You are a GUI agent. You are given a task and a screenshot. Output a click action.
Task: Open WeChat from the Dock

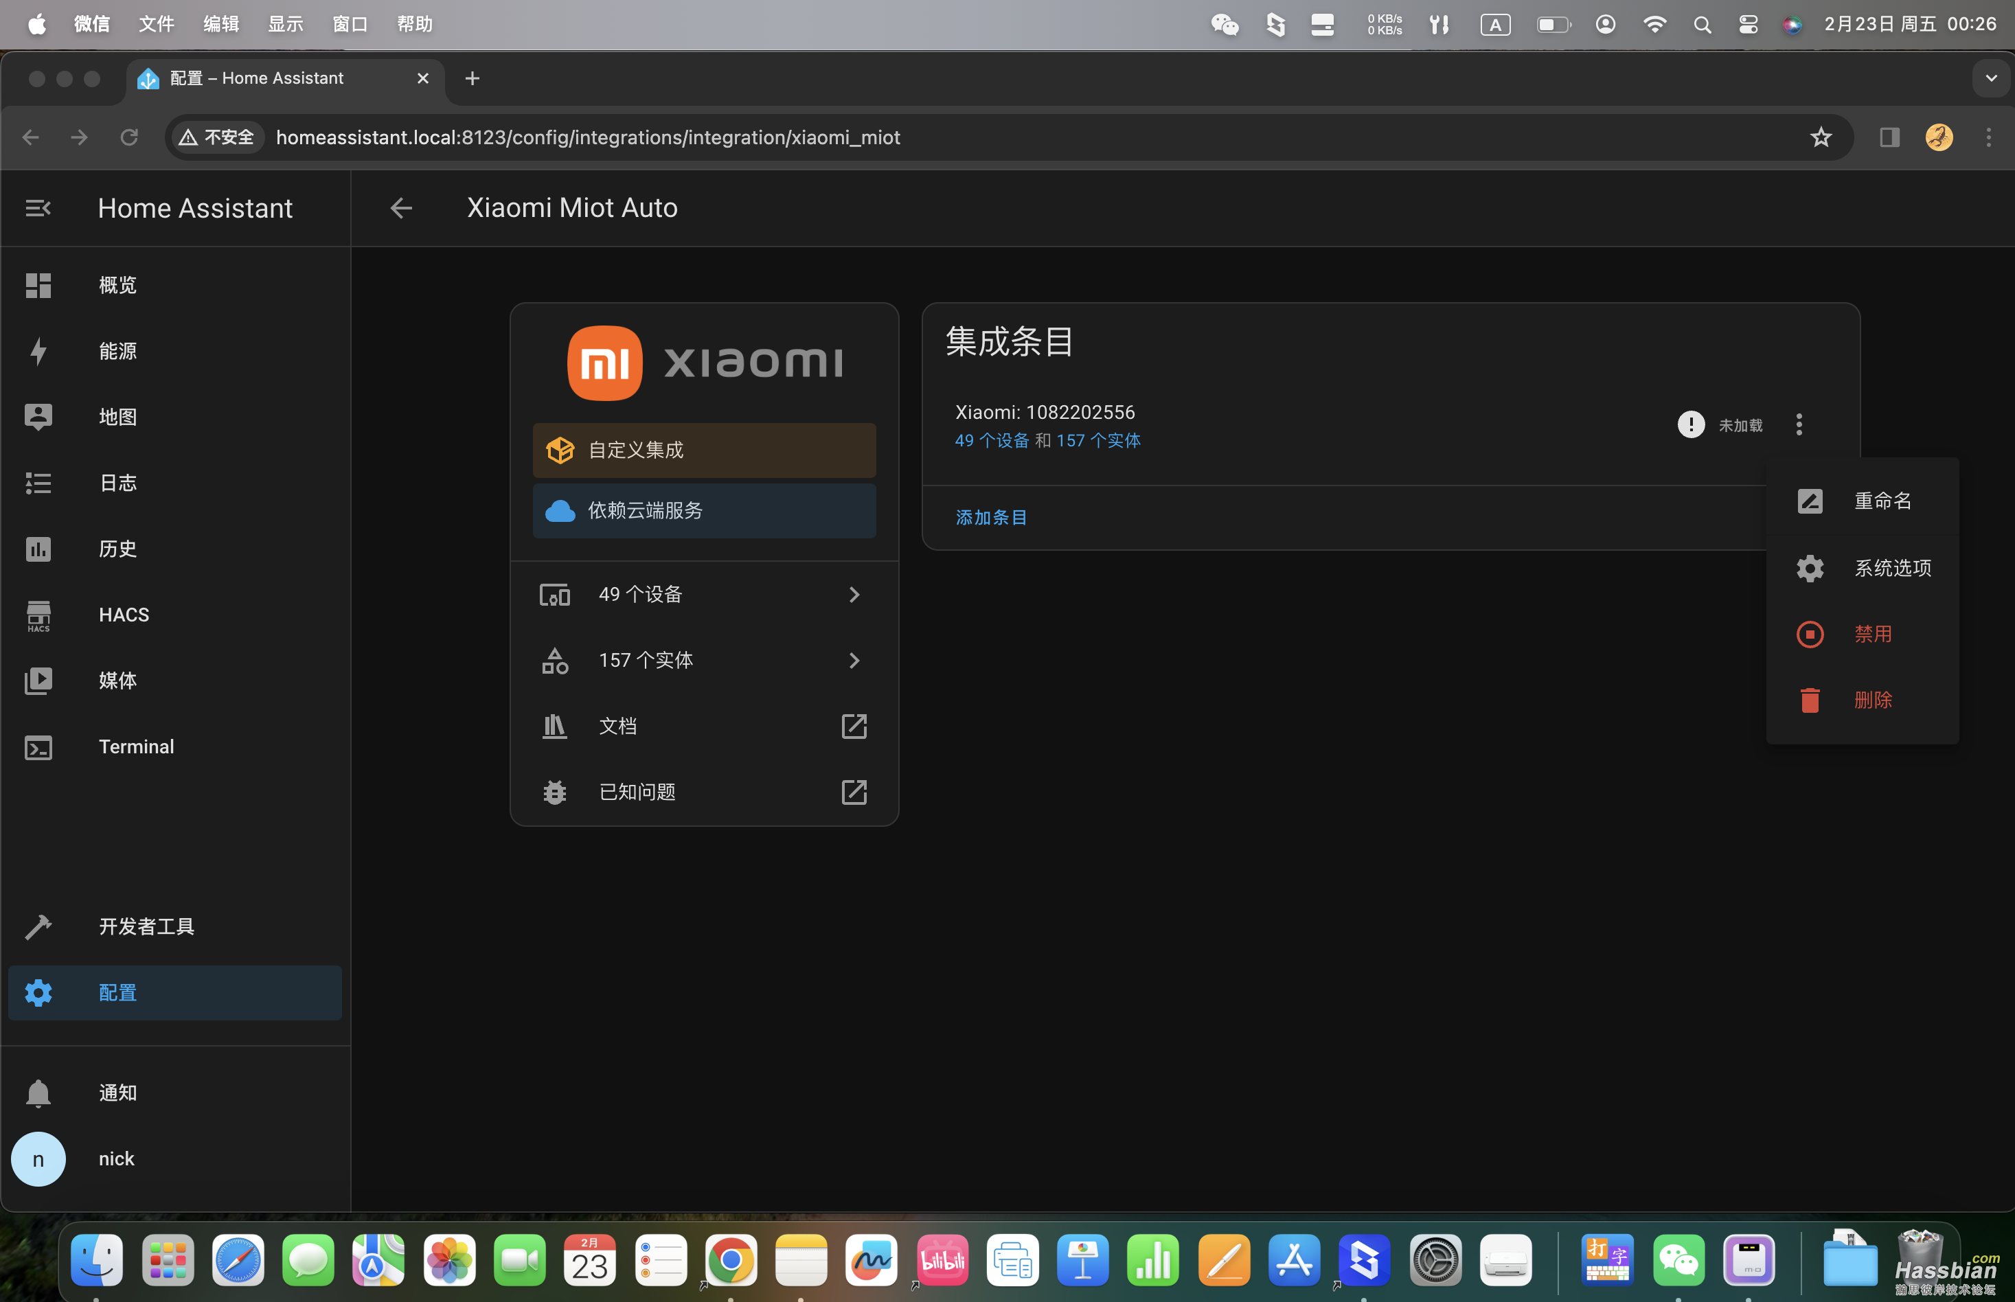(x=1678, y=1259)
